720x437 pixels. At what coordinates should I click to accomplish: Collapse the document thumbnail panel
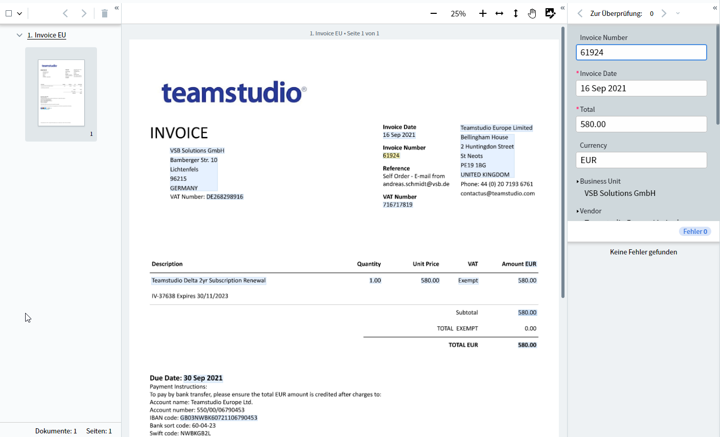pyautogui.click(x=116, y=8)
